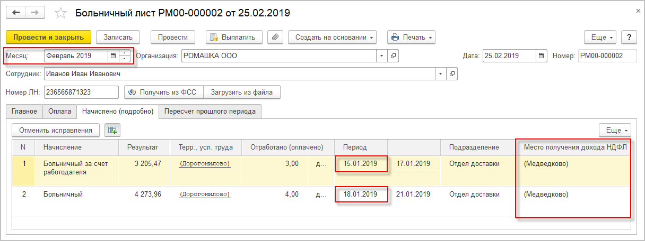Open calendar picker for Дата field
This screenshot has height=241, width=645.
tap(541, 55)
